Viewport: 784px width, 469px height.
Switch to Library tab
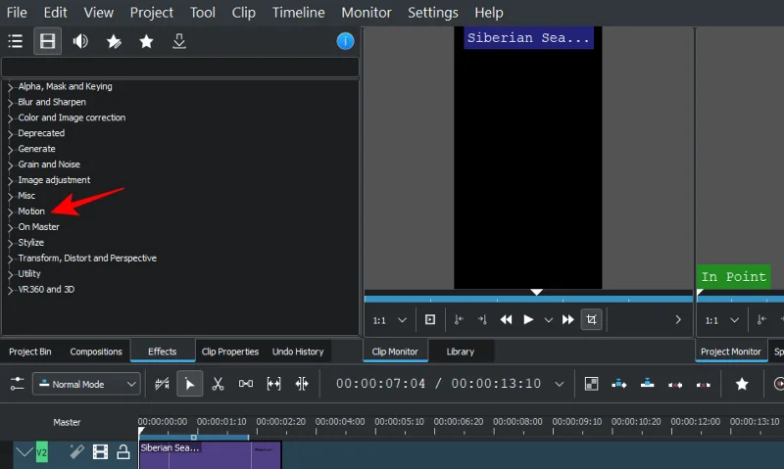pos(461,352)
